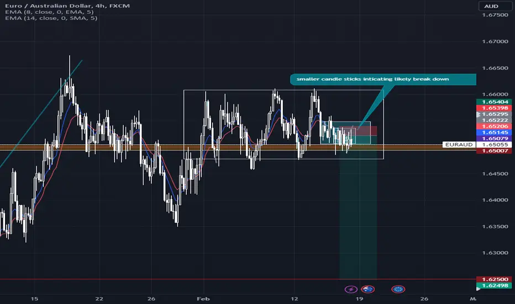This screenshot has width=515, height=304.
Task: Click the 1.65404 green price label
Action: click(x=494, y=102)
